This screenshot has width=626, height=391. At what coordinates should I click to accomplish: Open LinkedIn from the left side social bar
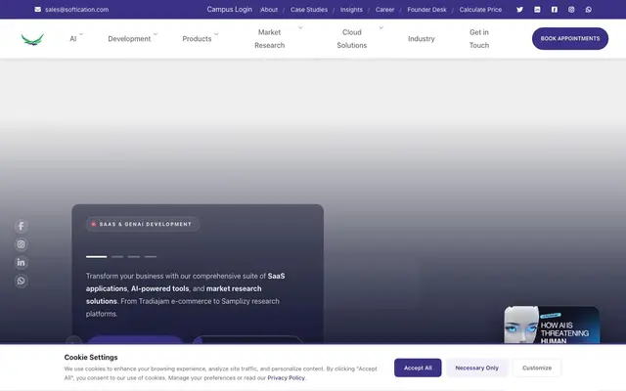point(22,263)
